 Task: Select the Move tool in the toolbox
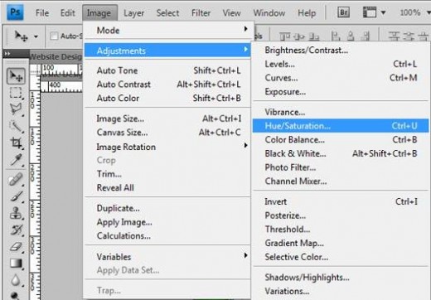pos(16,76)
